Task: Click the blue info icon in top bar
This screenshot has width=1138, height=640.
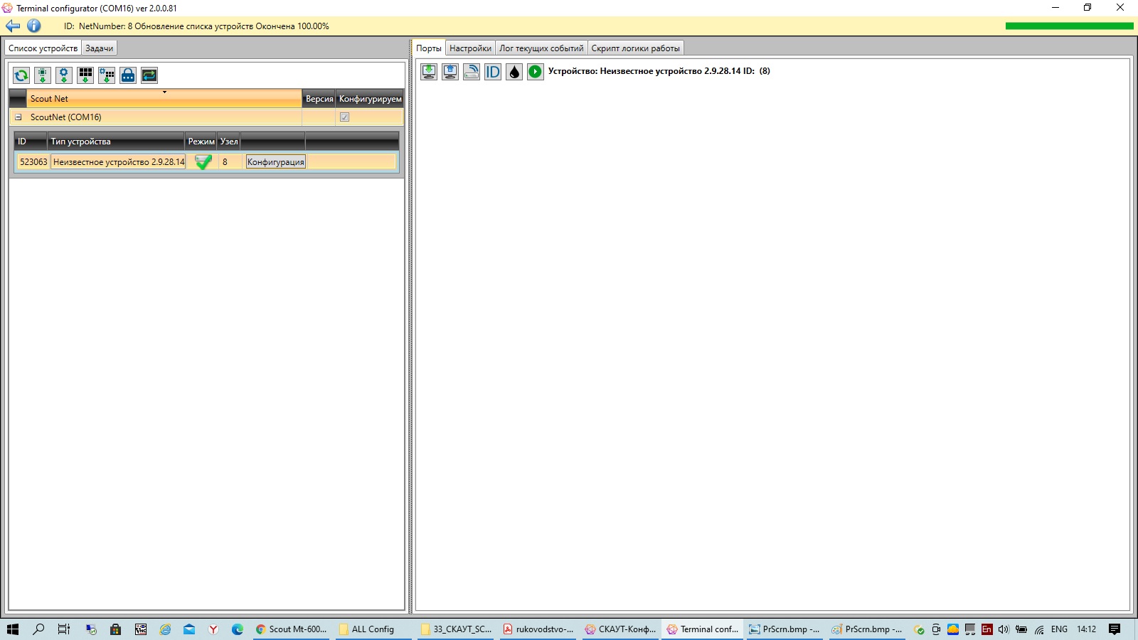Action: pos(33,26)
